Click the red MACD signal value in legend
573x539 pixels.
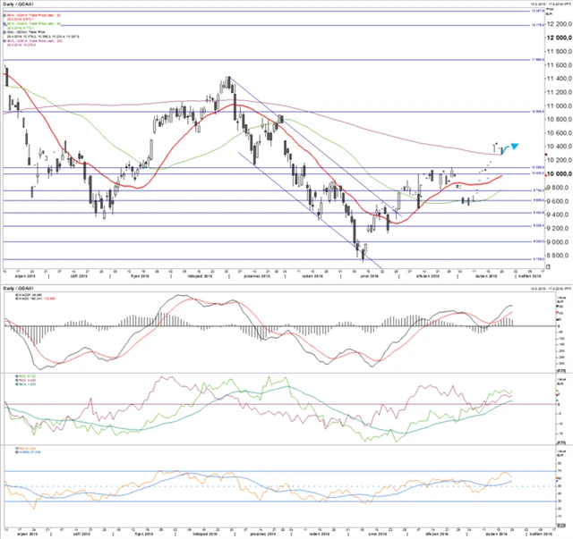[x=49, y=299]
